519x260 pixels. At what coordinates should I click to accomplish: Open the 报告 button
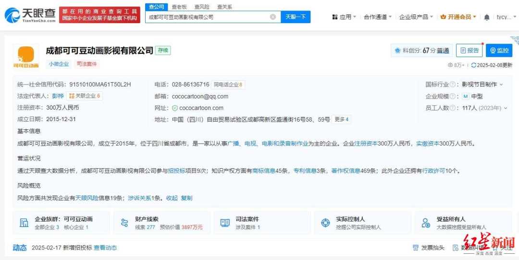470,50
